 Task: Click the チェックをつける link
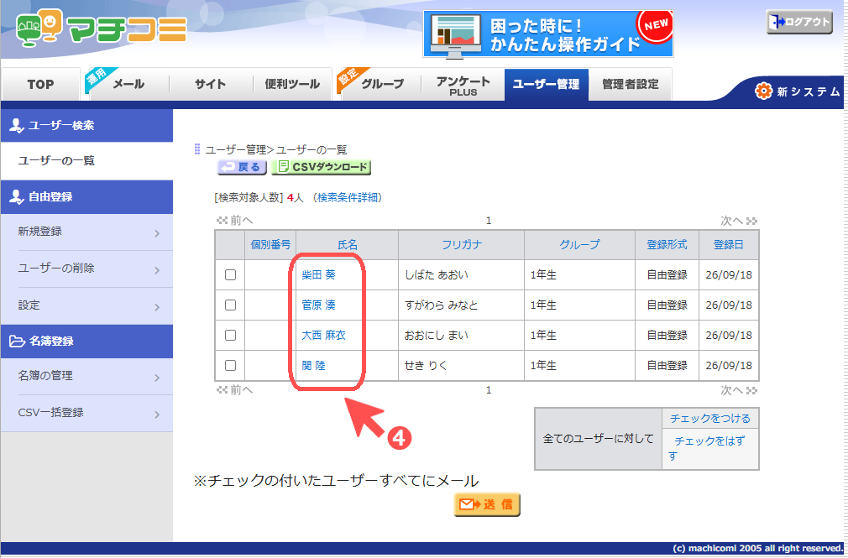[709, 419]
